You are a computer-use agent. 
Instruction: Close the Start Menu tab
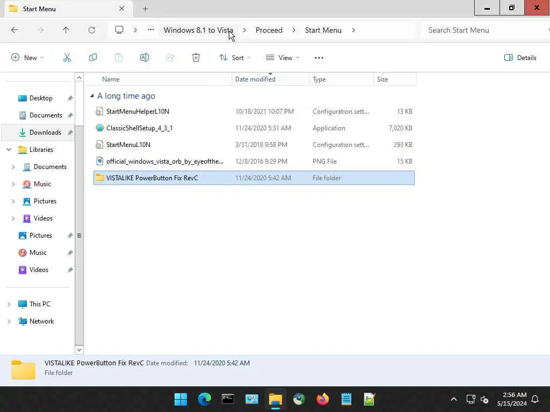(x=122, y=9)
